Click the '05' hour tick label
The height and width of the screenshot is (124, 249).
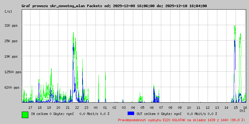click(142, 108)
